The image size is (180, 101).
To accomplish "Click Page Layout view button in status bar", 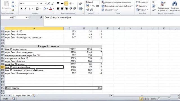I will pyautogui.click(x=144, y=98).
